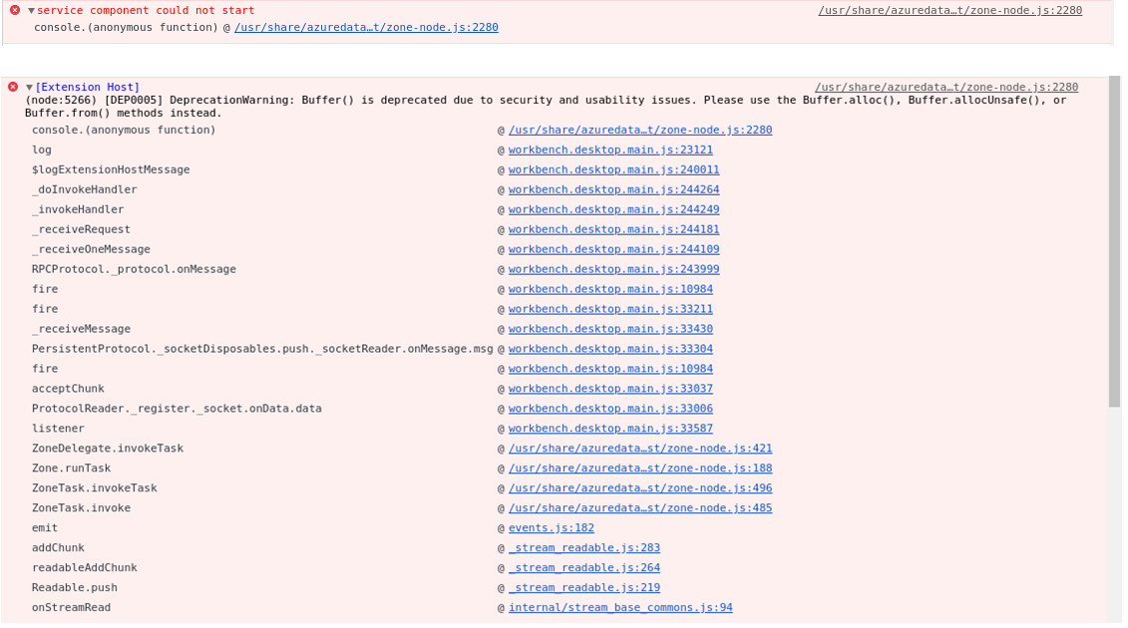Select 'Readable.push' stack frame
The height and width of the screenshot is (628, 1128).
click(74, 588)
